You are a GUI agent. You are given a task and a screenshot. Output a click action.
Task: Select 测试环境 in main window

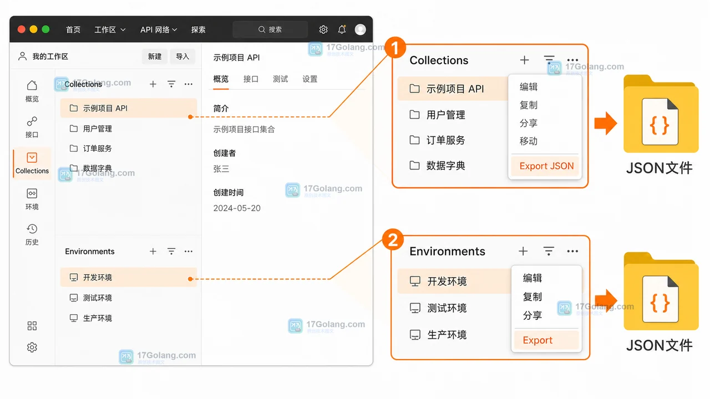point(129,298)
